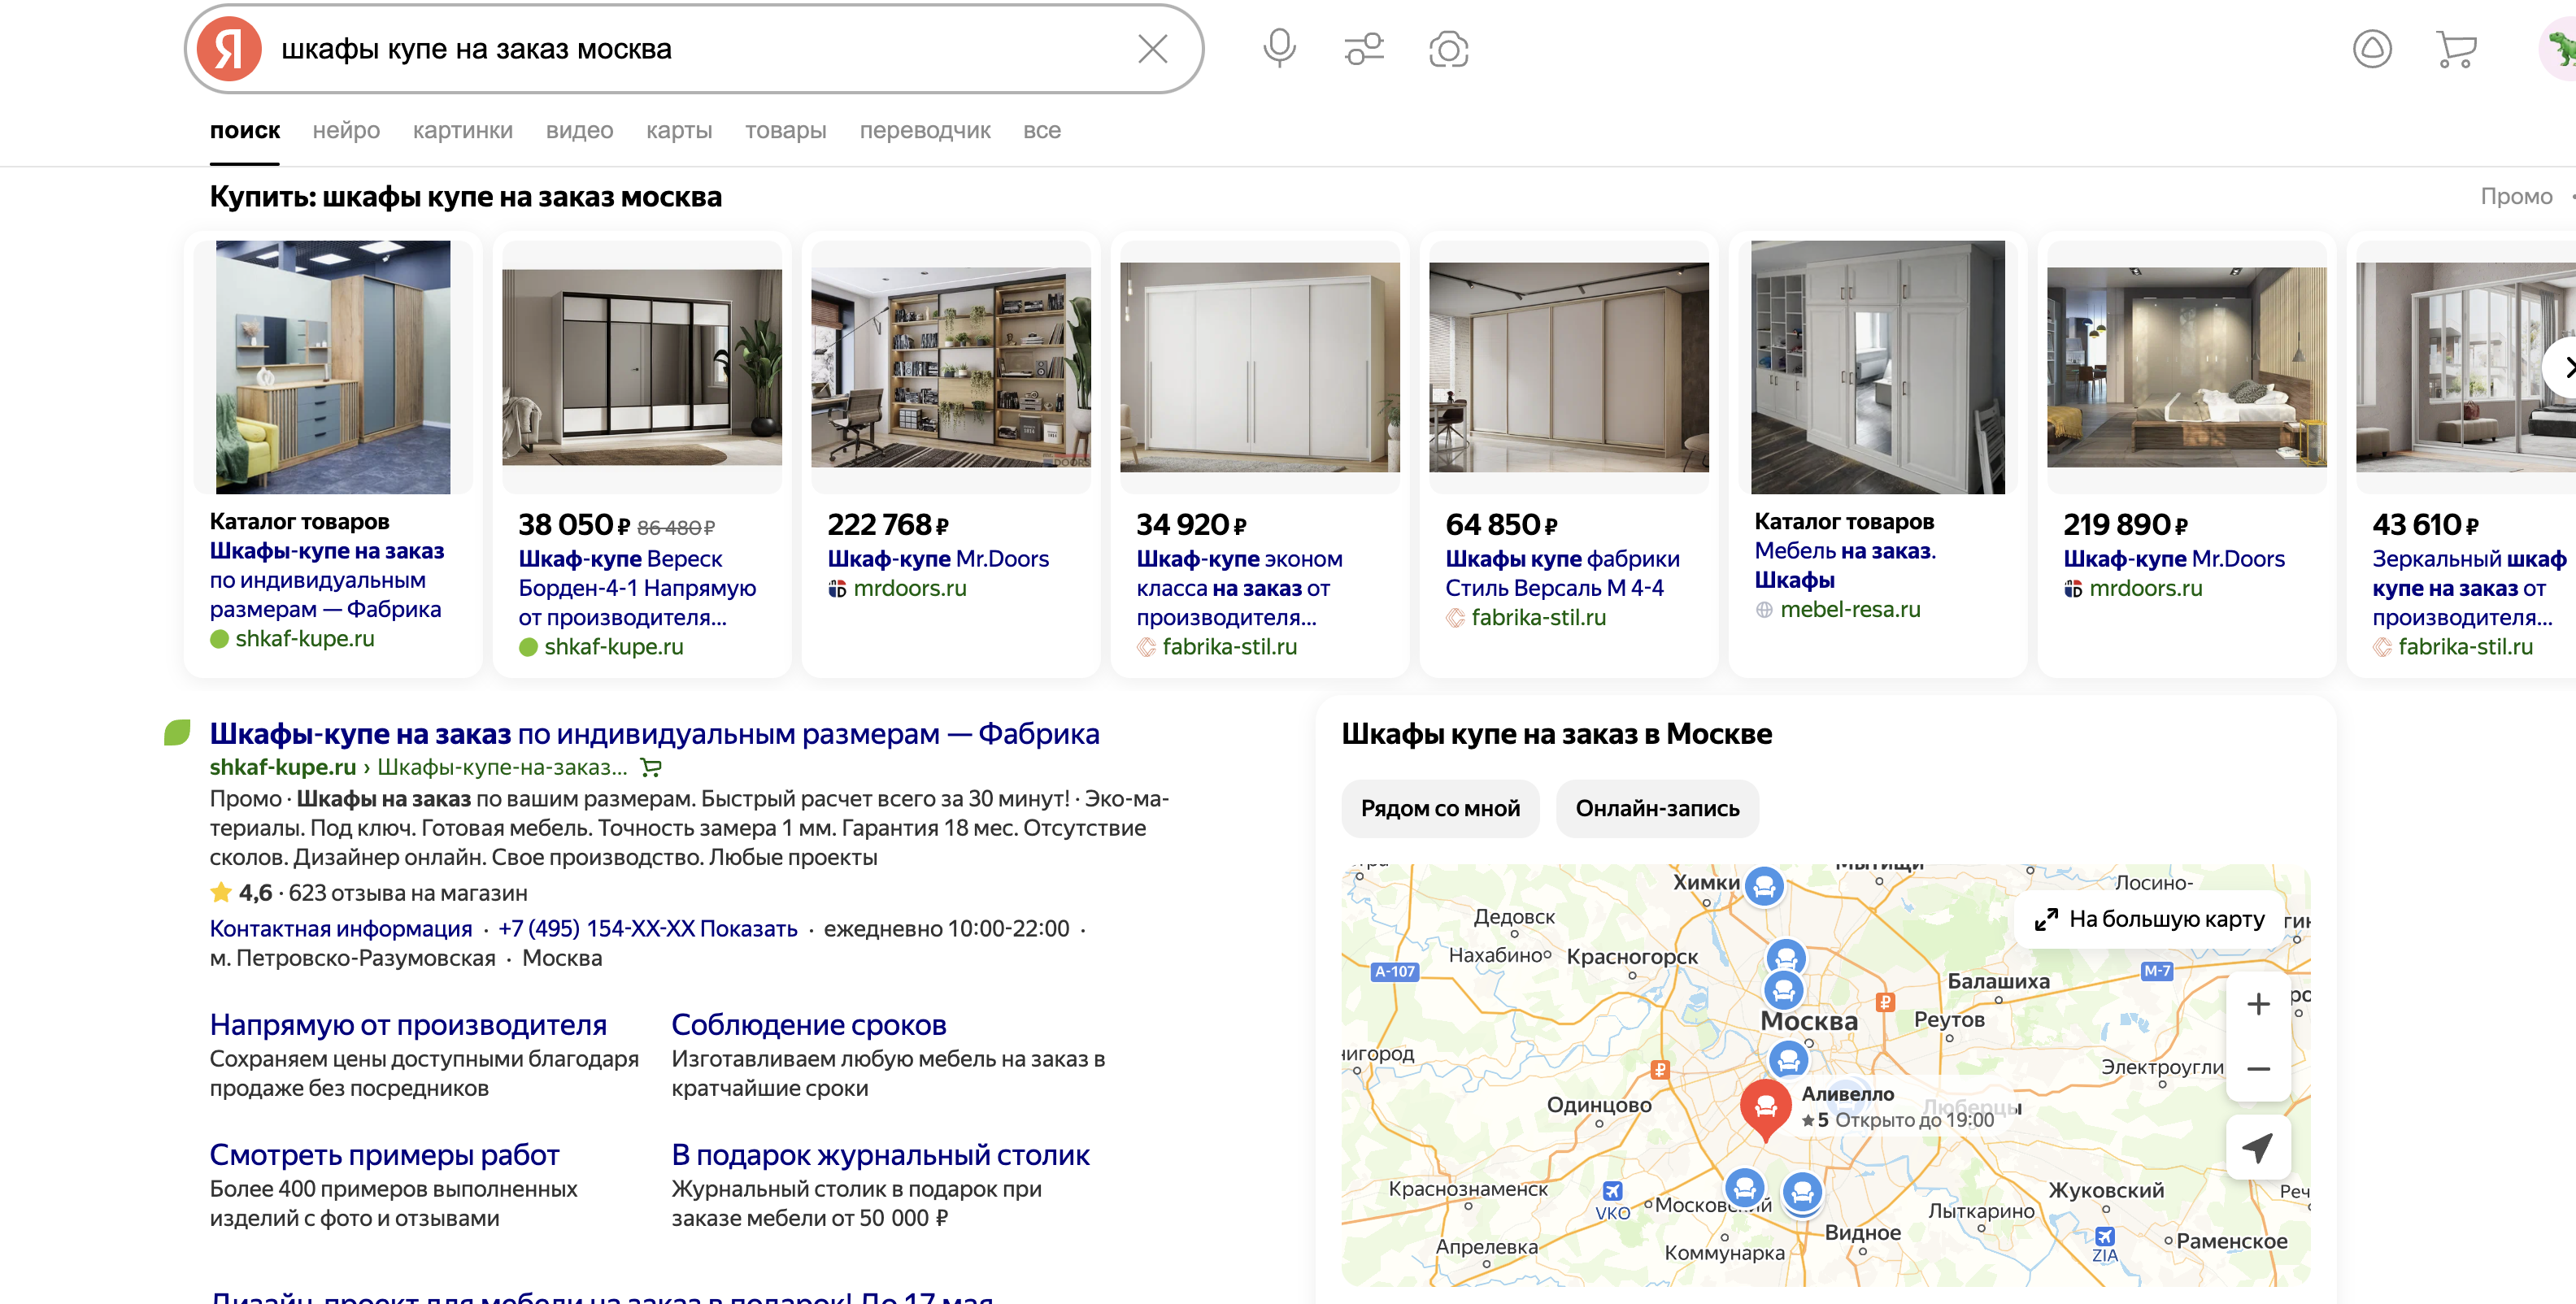Select the red Аливелло map pin
This screenshot has height=1304, width=2576.
pos(1766,1108)
